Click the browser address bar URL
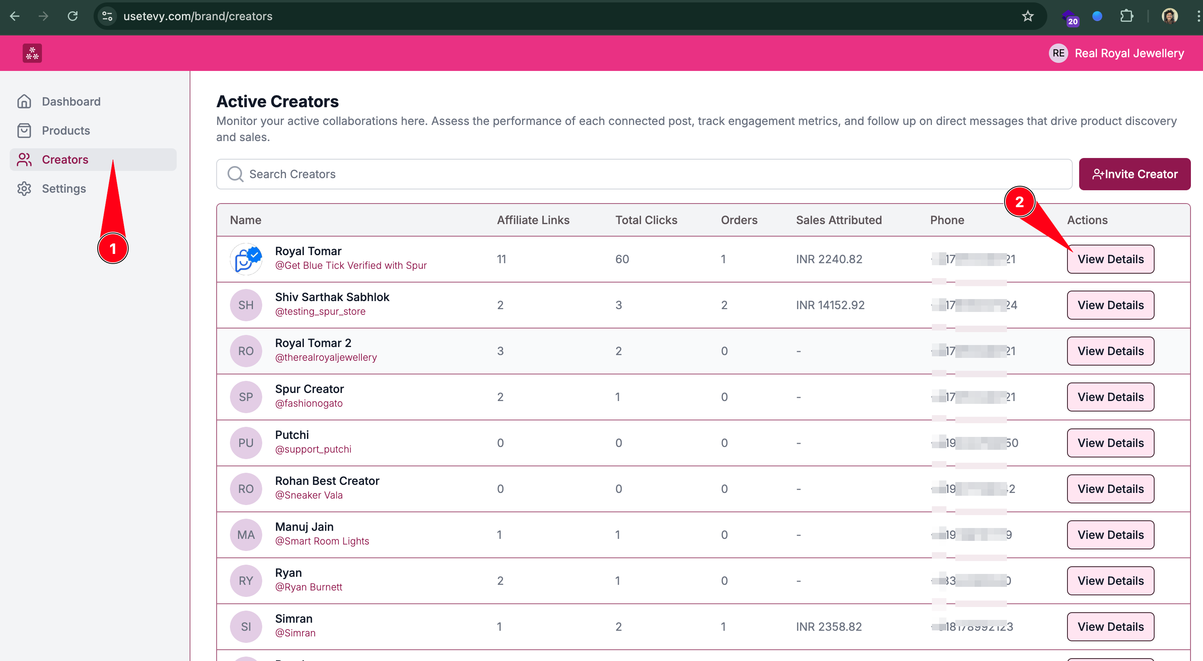Screen dimensions: 1203x661 (x=198, y=17)
